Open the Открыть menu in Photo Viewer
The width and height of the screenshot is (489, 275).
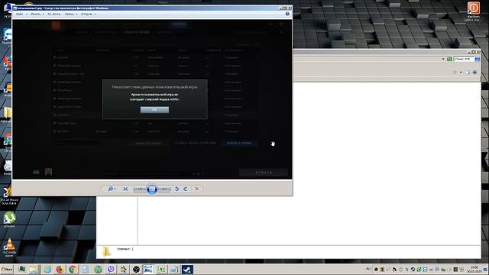[89, 14]
